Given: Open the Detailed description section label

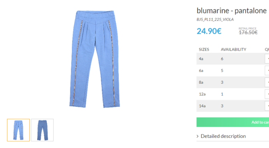Looking at the screenshot, I should point(223,136).
